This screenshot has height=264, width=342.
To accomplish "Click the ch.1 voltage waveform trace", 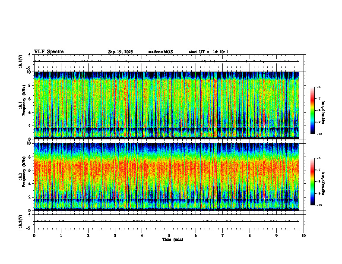I will 167,61.
